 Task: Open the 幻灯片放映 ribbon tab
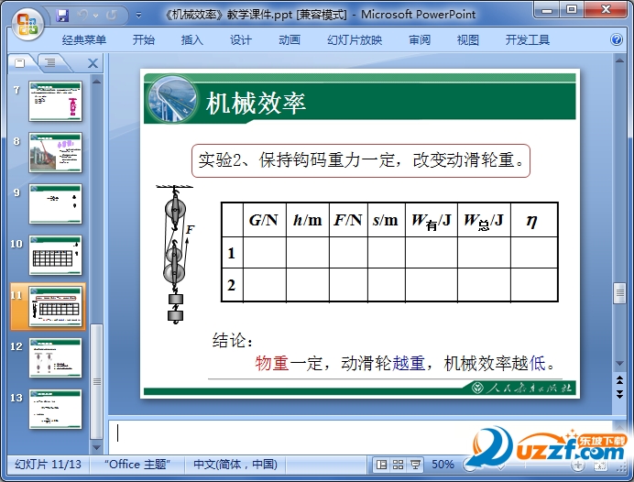pos(355,40)
